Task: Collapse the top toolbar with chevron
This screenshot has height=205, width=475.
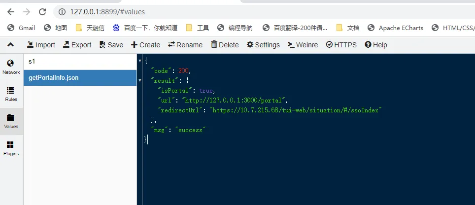Action: tap(10, 45)
